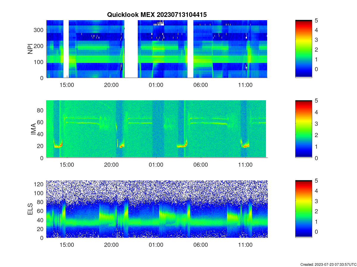Click the 20:00 time label under IMA plot
The height and width of the screenshot is (267, 357).
coord(112,165)
